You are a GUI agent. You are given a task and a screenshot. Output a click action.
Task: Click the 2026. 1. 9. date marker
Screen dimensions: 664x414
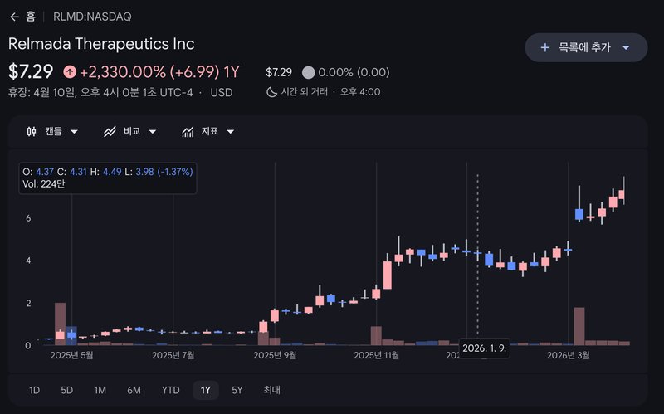484,348
